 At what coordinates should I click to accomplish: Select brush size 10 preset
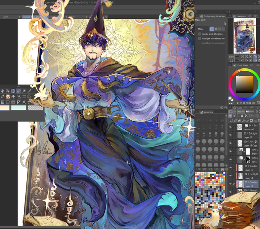pyautogui.click(x=204, y=134)
